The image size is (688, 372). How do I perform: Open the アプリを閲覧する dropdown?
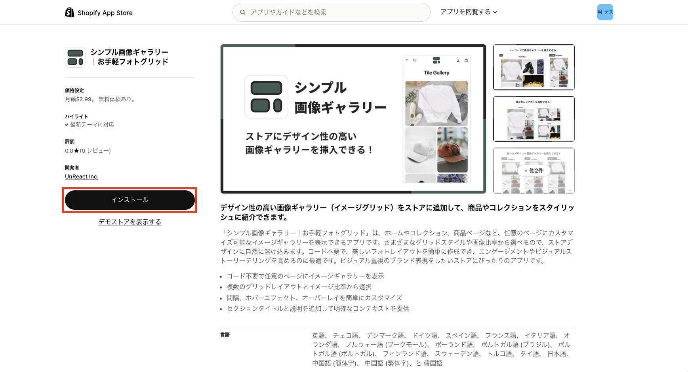pos(466,12)
